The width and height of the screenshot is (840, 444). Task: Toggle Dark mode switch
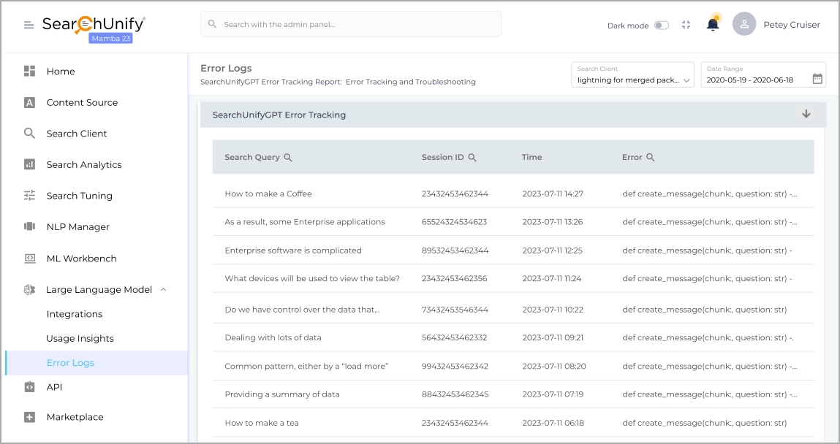(661, 25)
